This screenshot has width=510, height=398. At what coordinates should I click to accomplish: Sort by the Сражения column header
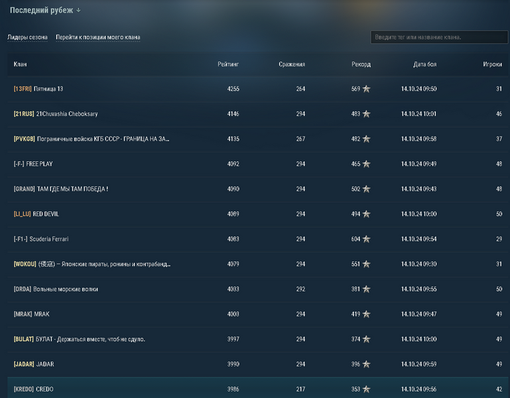[x=292, y=64]
